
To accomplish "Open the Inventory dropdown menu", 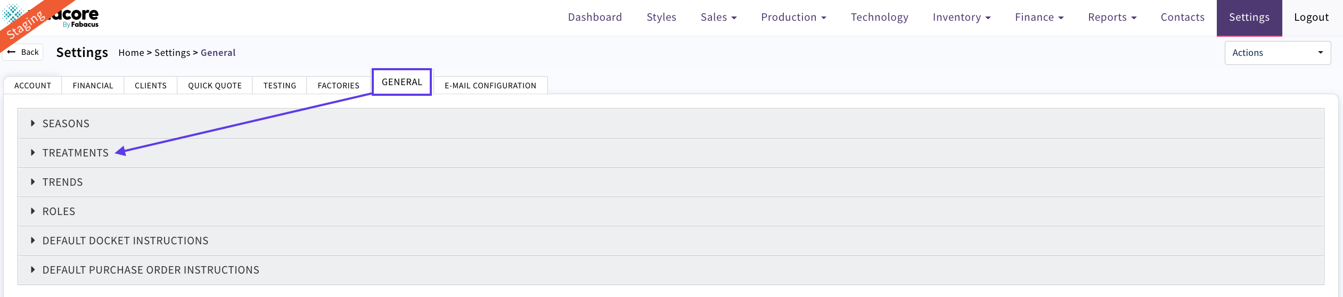I will click(961, 17).
